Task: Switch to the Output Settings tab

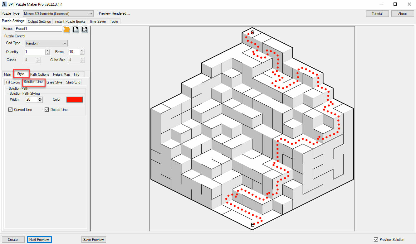Action: click(39, 21)
